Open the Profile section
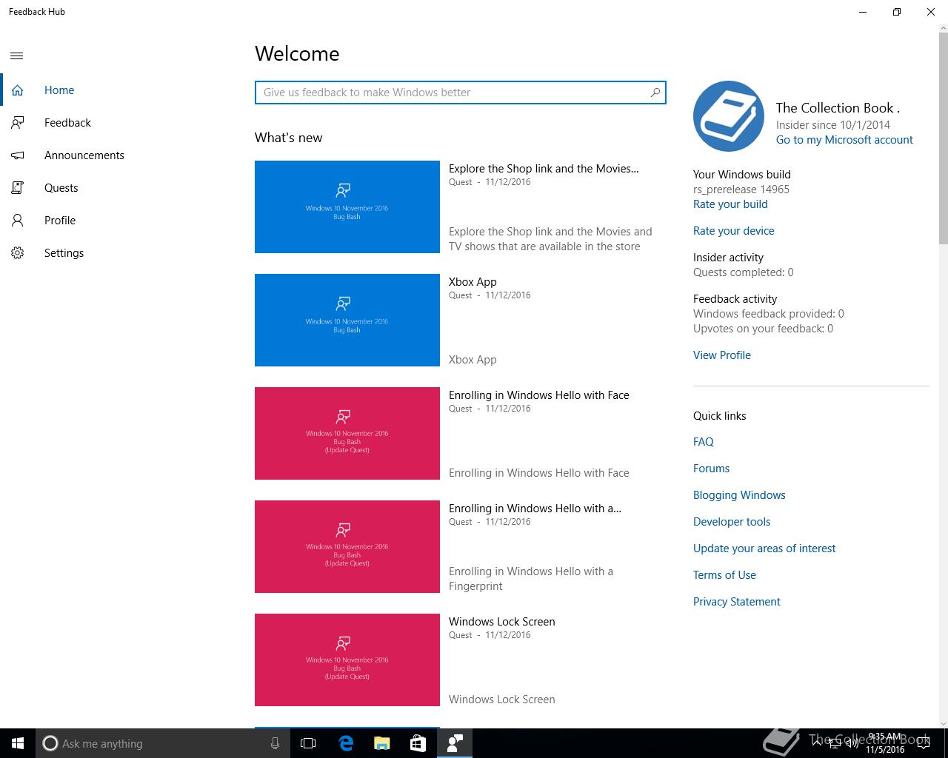 point(60,221)
